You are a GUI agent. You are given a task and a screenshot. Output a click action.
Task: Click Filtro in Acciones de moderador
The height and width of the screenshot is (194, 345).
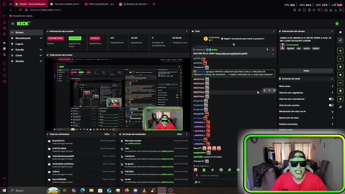179,134
